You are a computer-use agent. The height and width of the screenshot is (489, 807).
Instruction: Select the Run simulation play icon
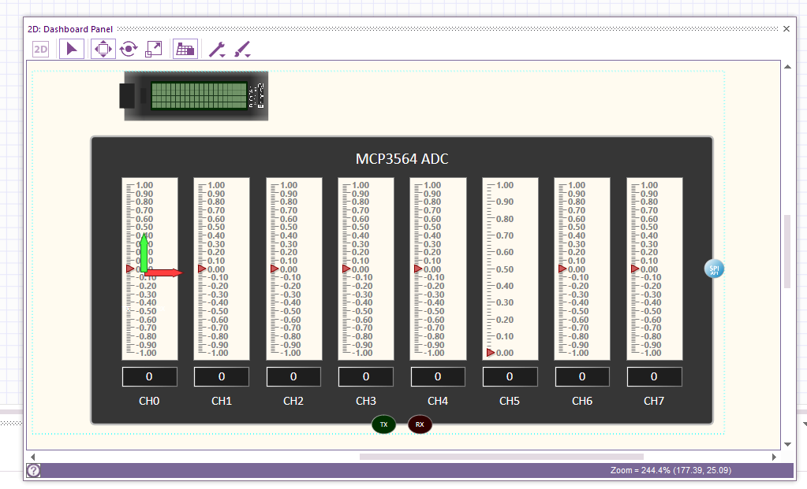coord(72,48)
